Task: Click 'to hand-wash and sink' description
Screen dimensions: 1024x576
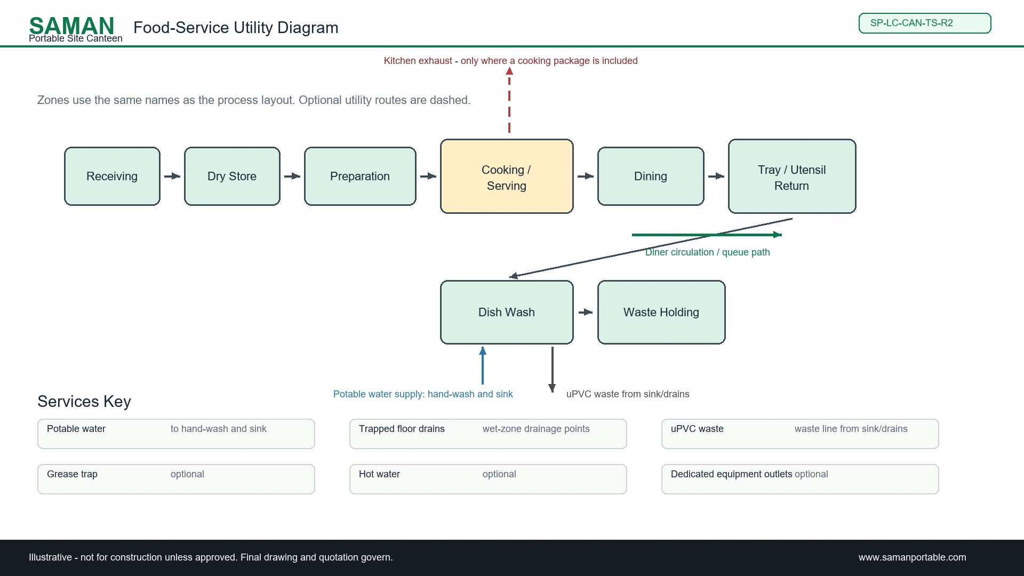Action: (219, 429)
